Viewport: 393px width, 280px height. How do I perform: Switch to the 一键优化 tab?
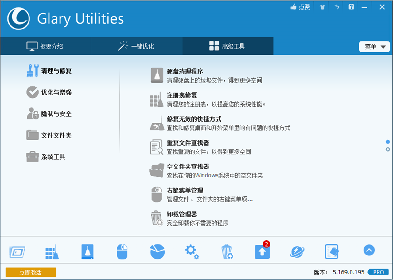click(136, 46)
